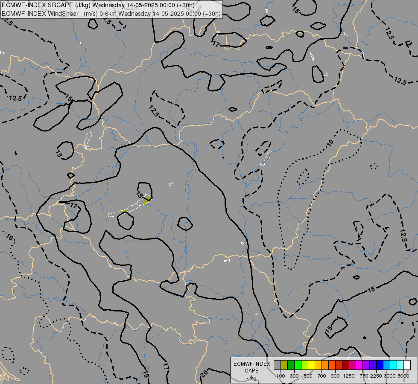418x384 pixels.
Task: Click the bright magenta legend swatch
Action: pyautogui.click(x=360, y=365)
